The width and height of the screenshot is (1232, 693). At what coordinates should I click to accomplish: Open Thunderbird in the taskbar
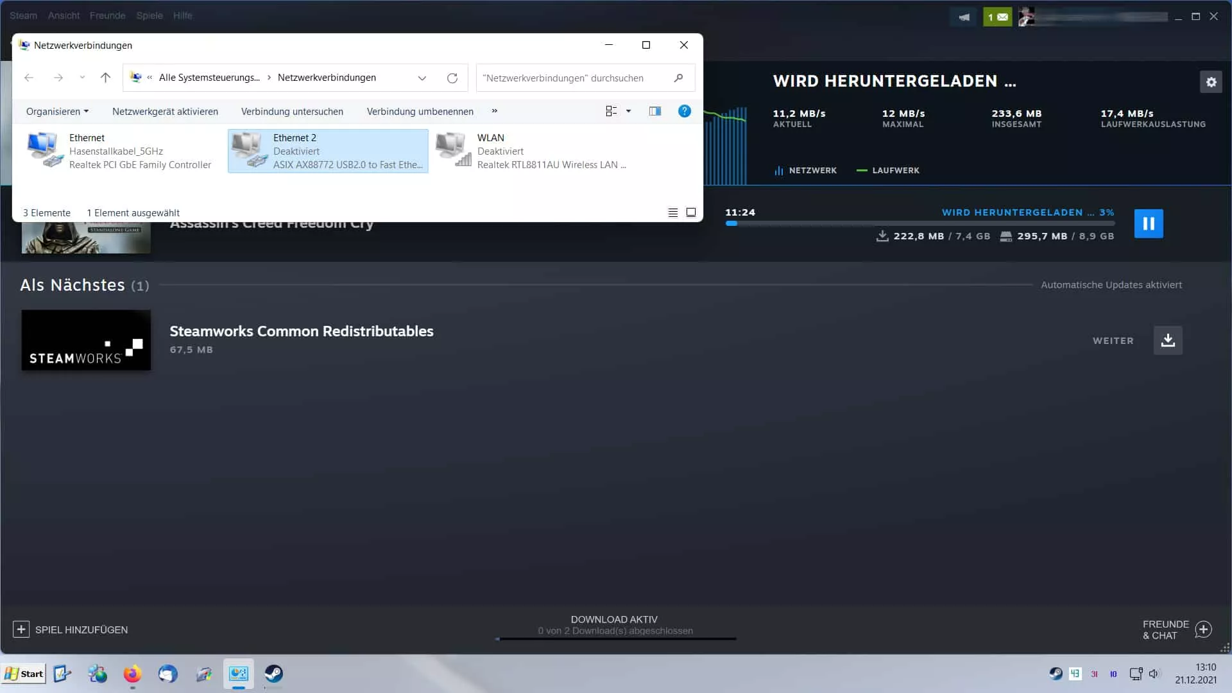point(168,674)
